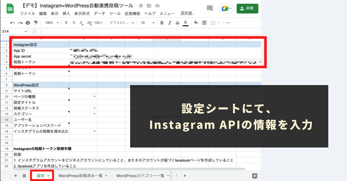347x181 pixels.
Task: Open the 挿入 menu
Action: click(x=66, y=14)
